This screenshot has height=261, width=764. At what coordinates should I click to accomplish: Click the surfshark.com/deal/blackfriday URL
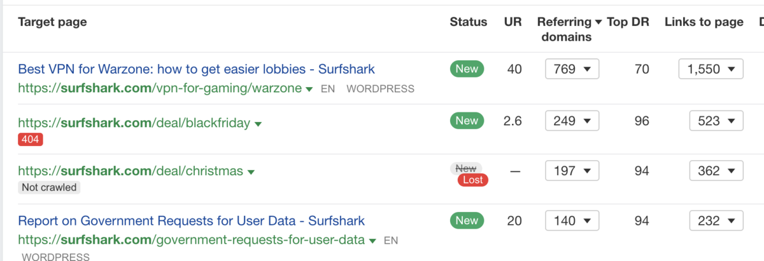134,123
